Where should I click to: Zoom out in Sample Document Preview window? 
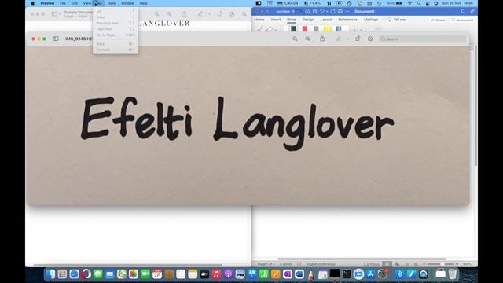(156, 14)
